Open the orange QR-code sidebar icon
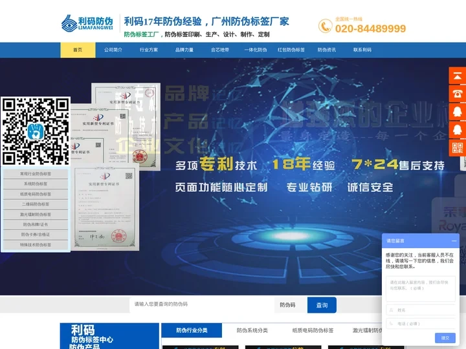Viewport: 466px width, 349px height. (457, 148)
